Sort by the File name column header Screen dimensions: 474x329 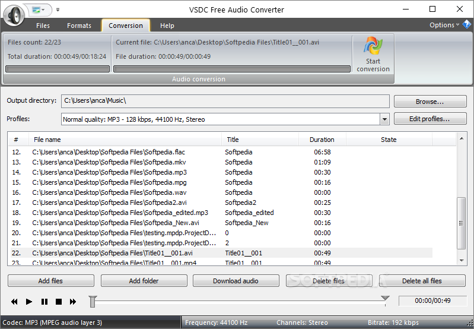pyautogui.click(x=125, y=140)
